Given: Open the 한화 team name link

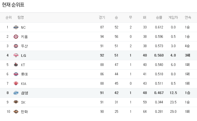Looking at the screenshot, I should click(24, 112).
